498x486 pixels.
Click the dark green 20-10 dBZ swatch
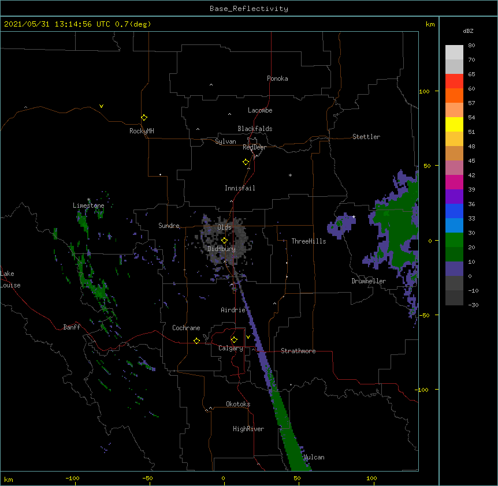coord(454,254)
